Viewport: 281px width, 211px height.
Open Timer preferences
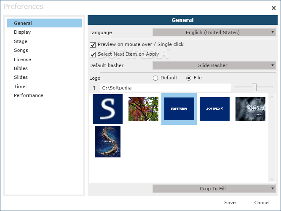44,87
